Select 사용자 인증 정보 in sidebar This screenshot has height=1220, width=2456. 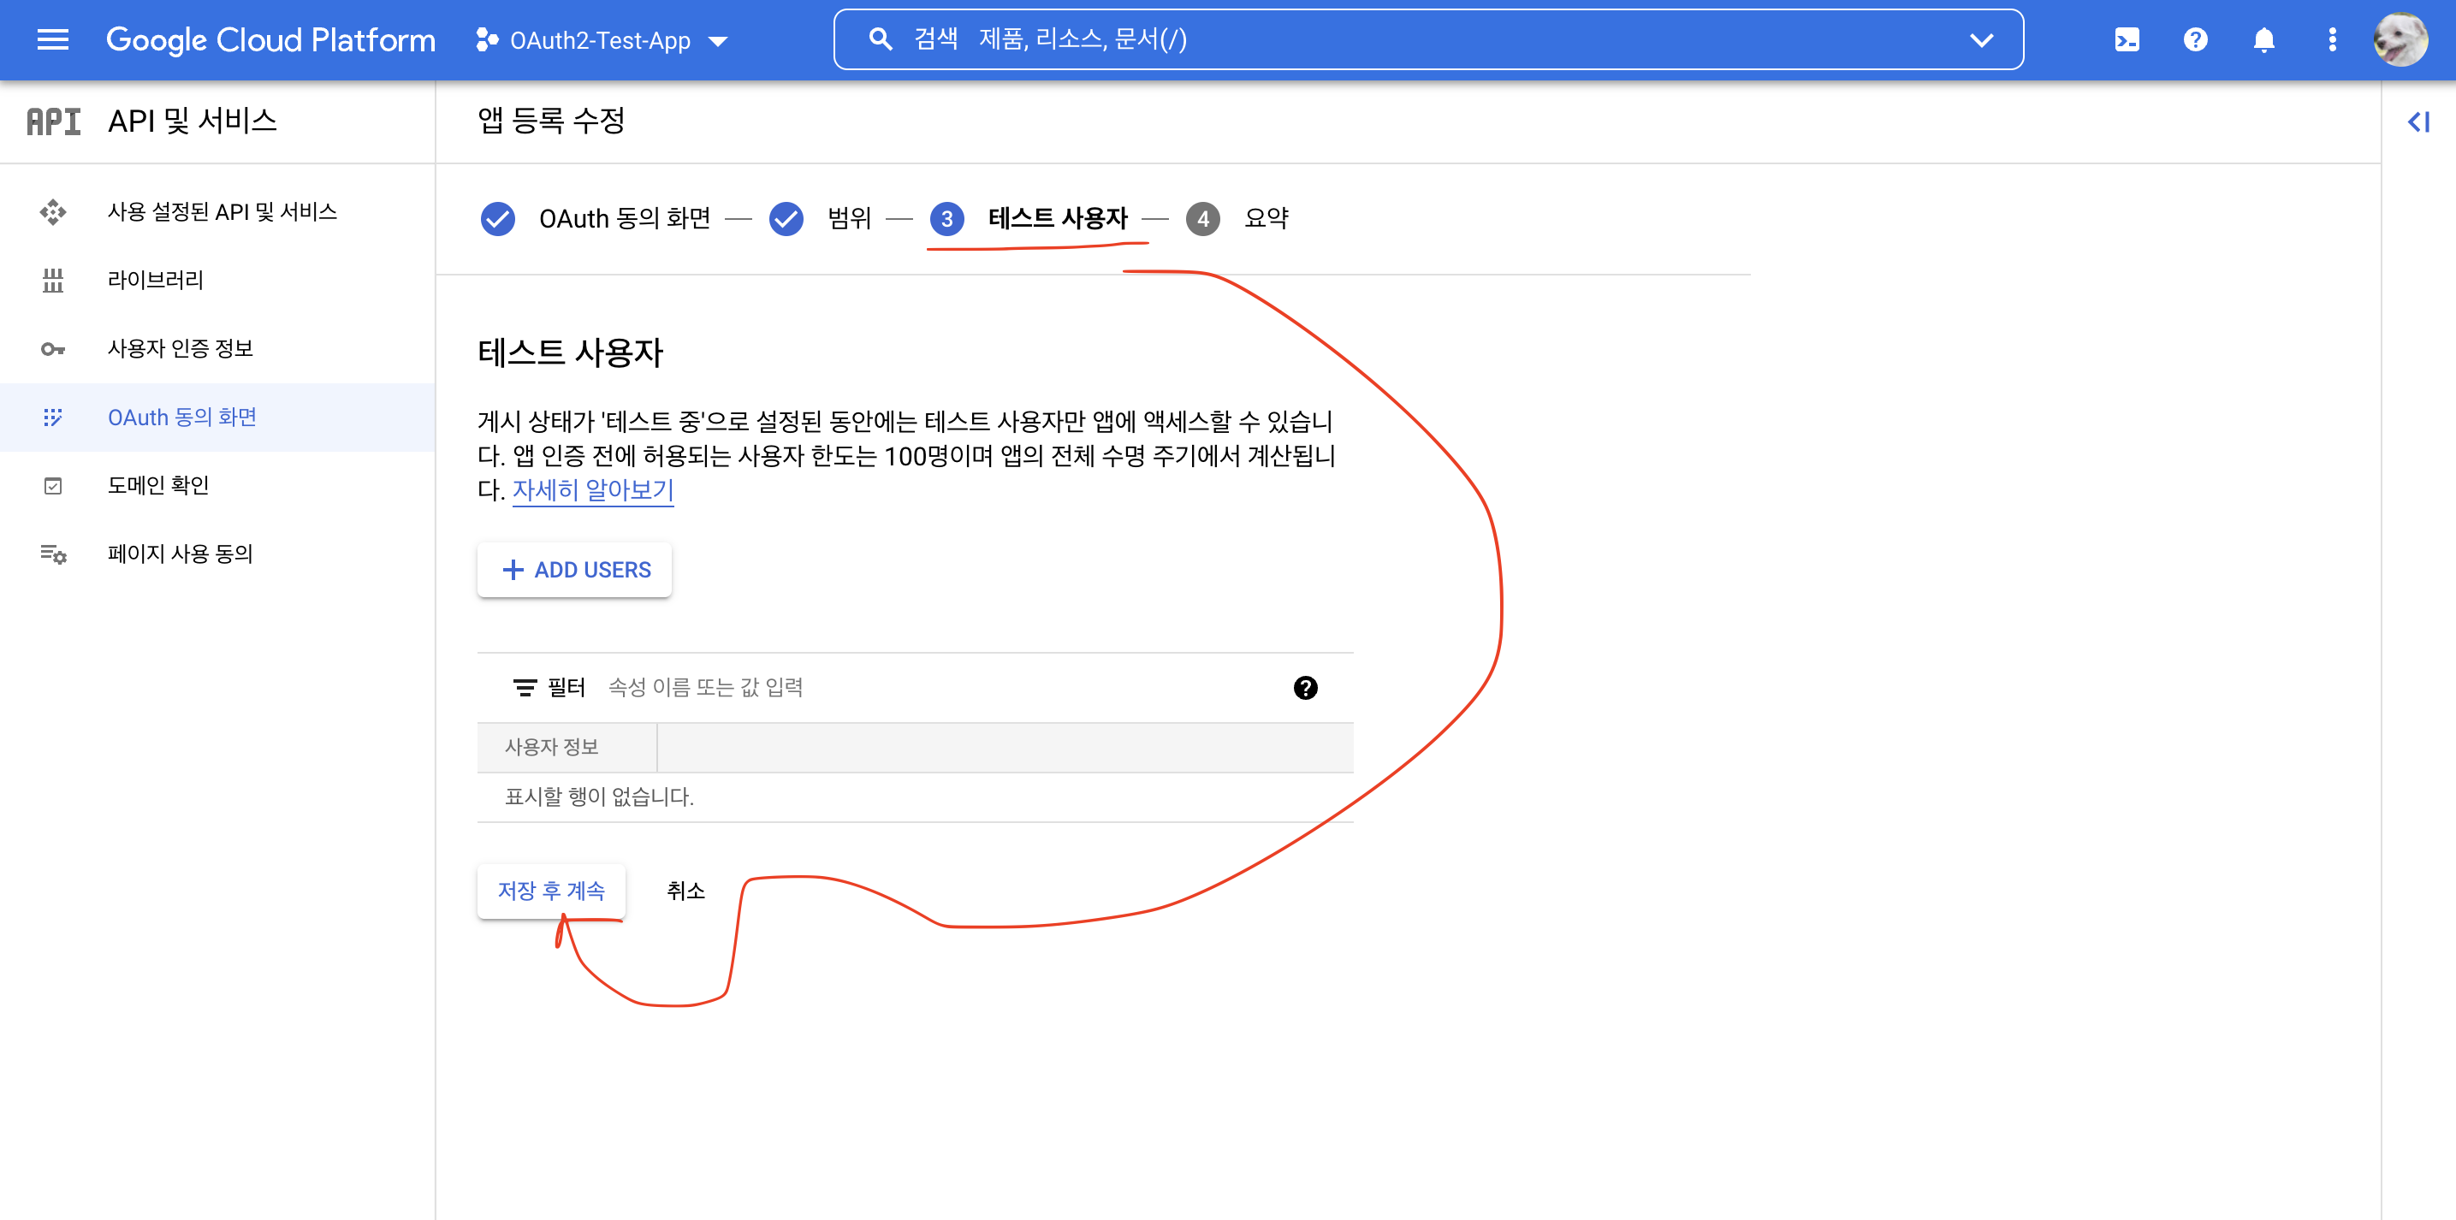tap(179, 348)
